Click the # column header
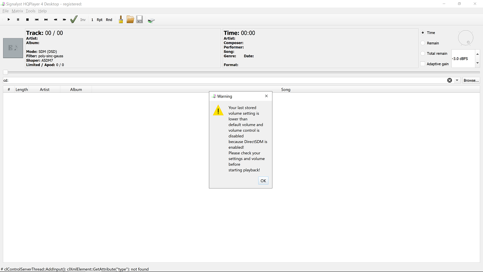The width and height of the screenshot is (483, 272). tap(8, 89)
